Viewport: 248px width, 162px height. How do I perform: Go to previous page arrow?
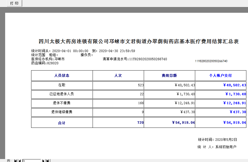click(x=19, y=161)
